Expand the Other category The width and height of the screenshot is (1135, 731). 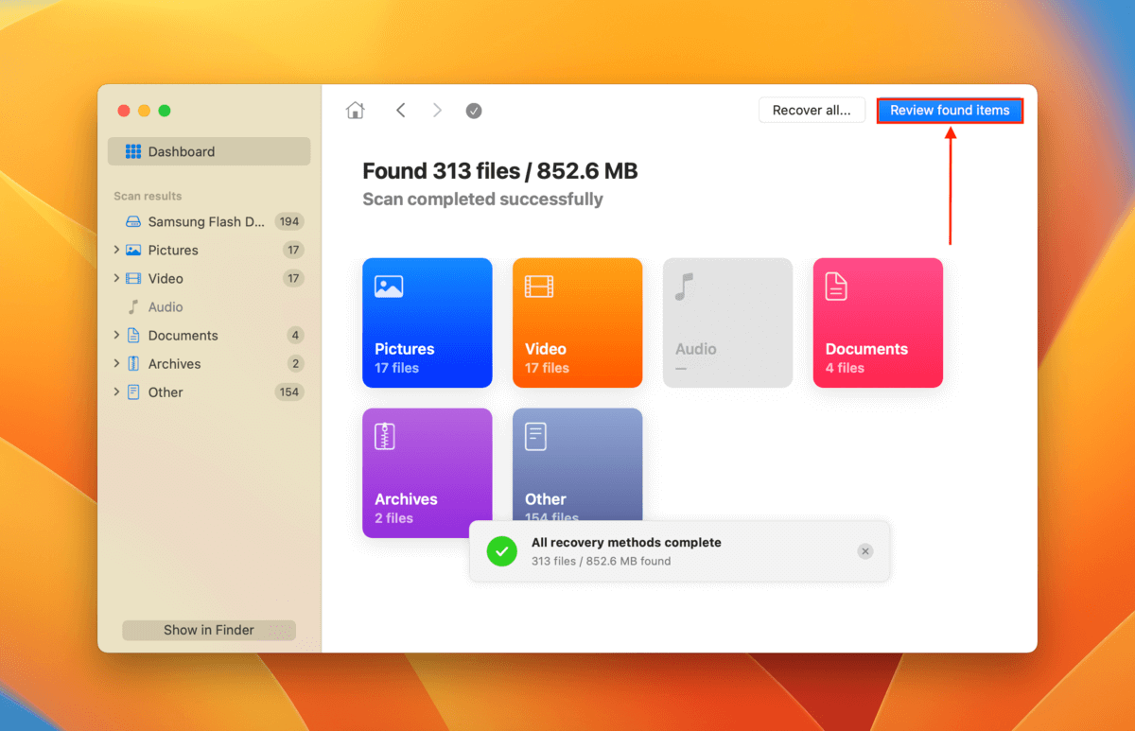[116, 392]
